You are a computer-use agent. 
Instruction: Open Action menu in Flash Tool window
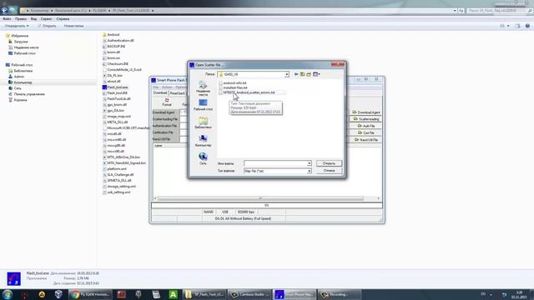click(167, 87)
